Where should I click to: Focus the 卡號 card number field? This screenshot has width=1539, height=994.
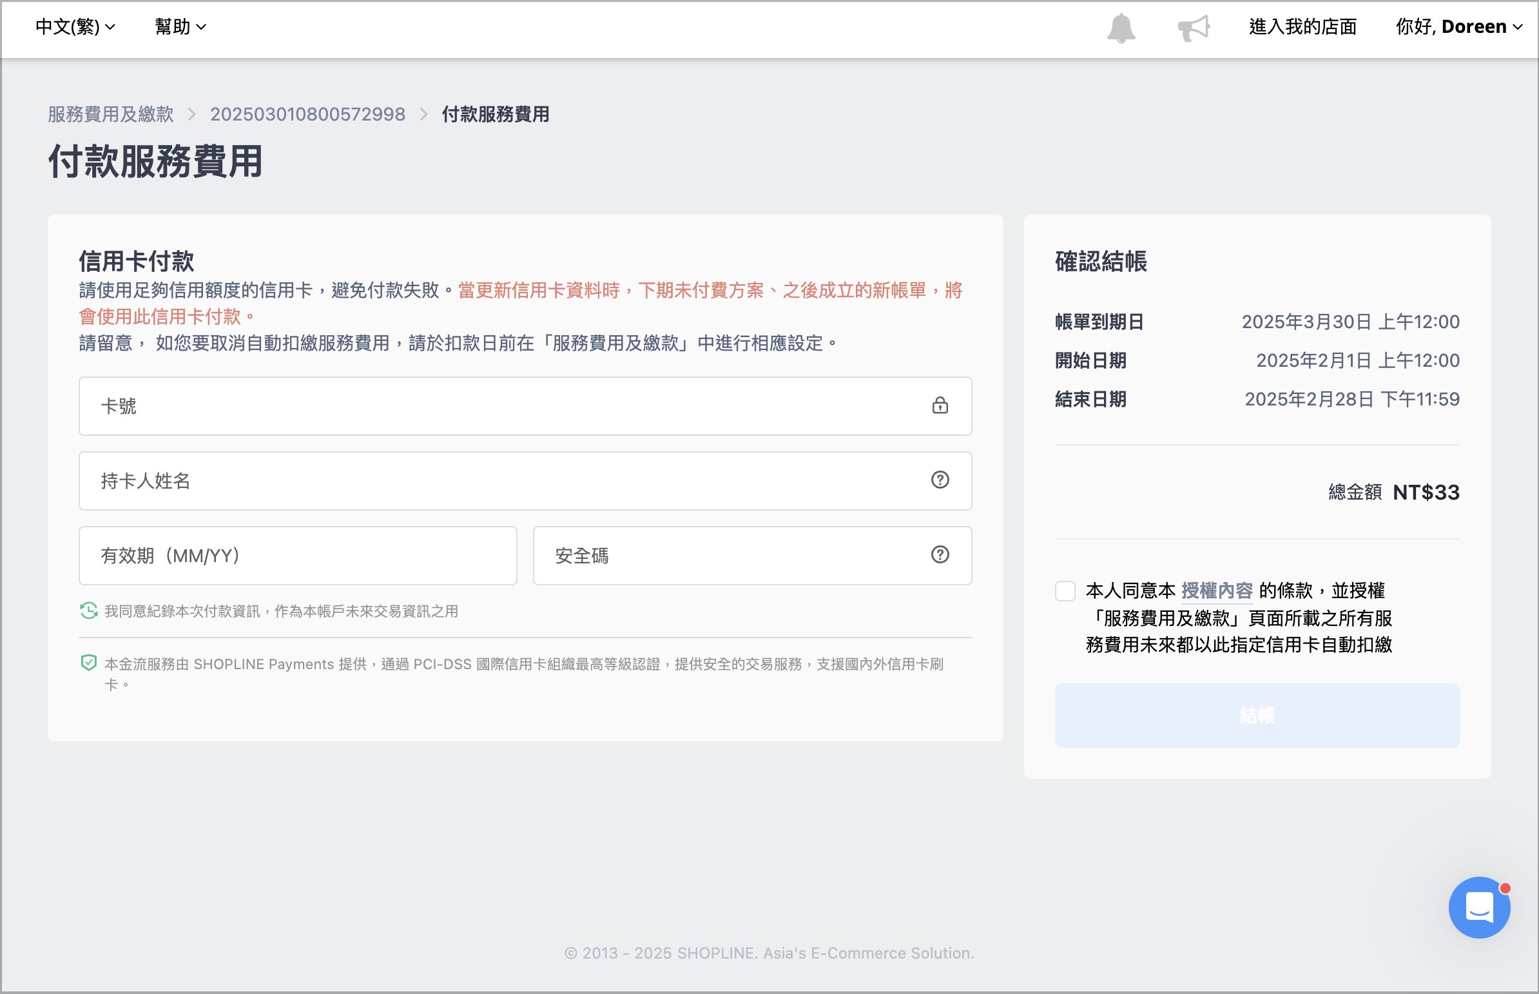tap(525, 406)
